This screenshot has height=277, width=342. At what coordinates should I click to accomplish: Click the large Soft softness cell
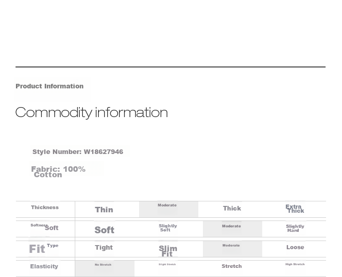coord(104,230)
